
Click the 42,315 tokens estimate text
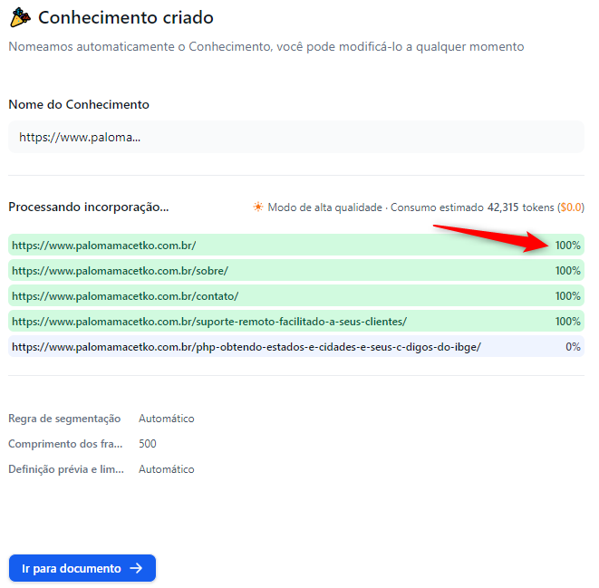[521, 207]
